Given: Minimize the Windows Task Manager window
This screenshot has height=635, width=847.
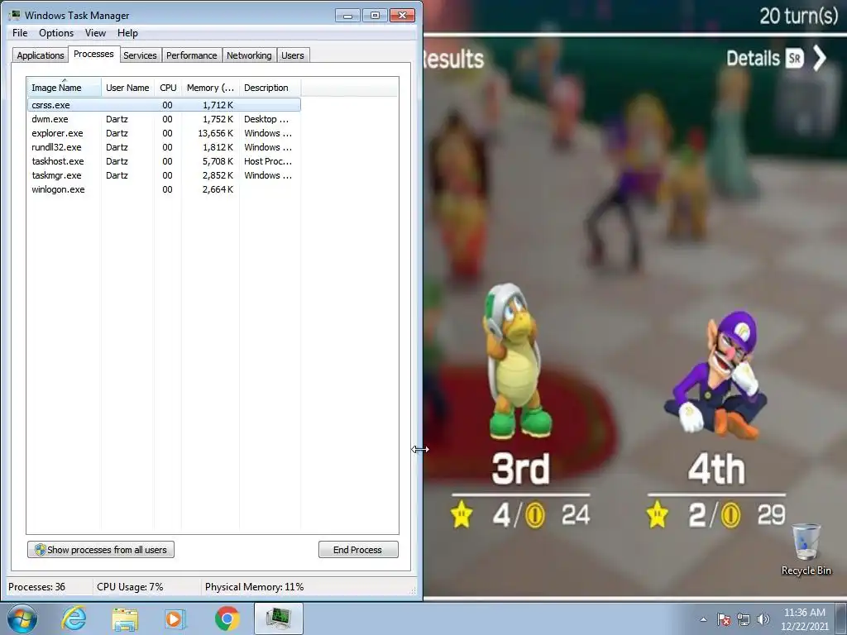Looking at the screenshot, I should click(347, 15).
